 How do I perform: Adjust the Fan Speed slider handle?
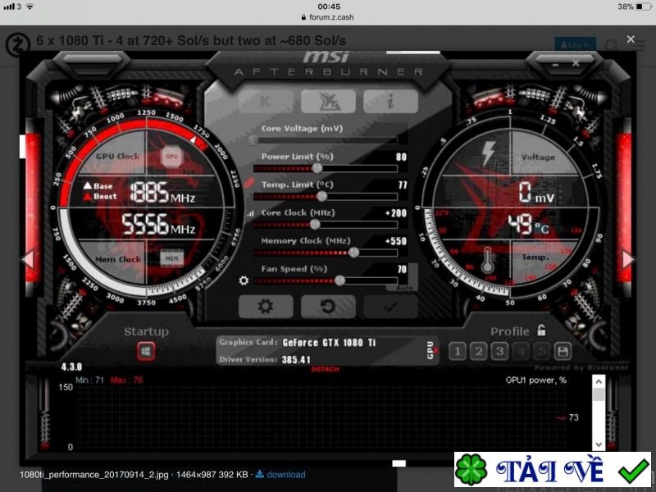pos(339,280)
